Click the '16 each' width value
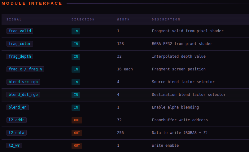 [125, 69]
